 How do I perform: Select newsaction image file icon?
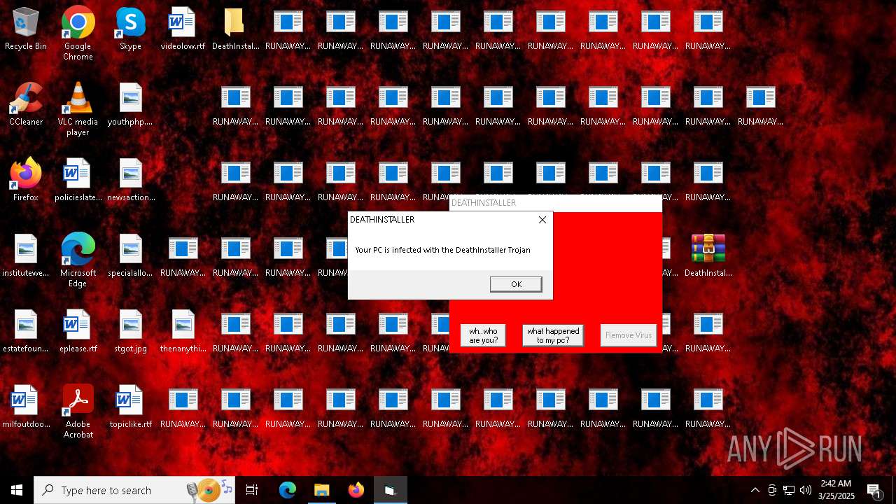[x=130, y=181]
